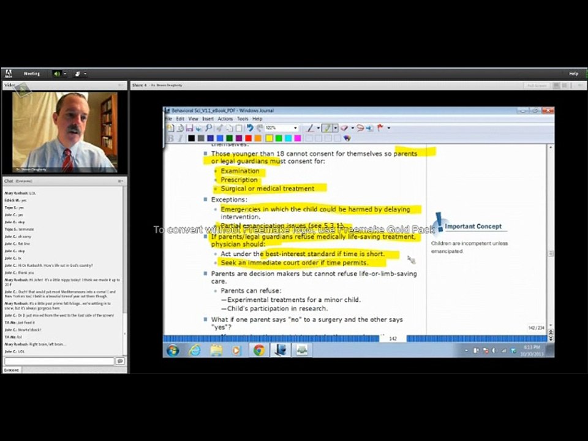This screenshot has width=588, height=441.
Task: Open the Windows Start orb
Action: point(173,350)
